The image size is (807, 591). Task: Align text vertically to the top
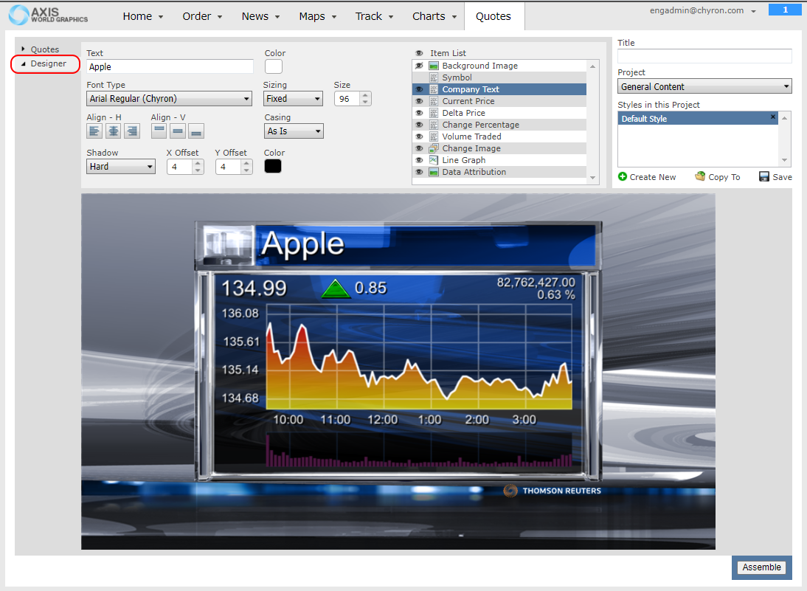point(159,131)
